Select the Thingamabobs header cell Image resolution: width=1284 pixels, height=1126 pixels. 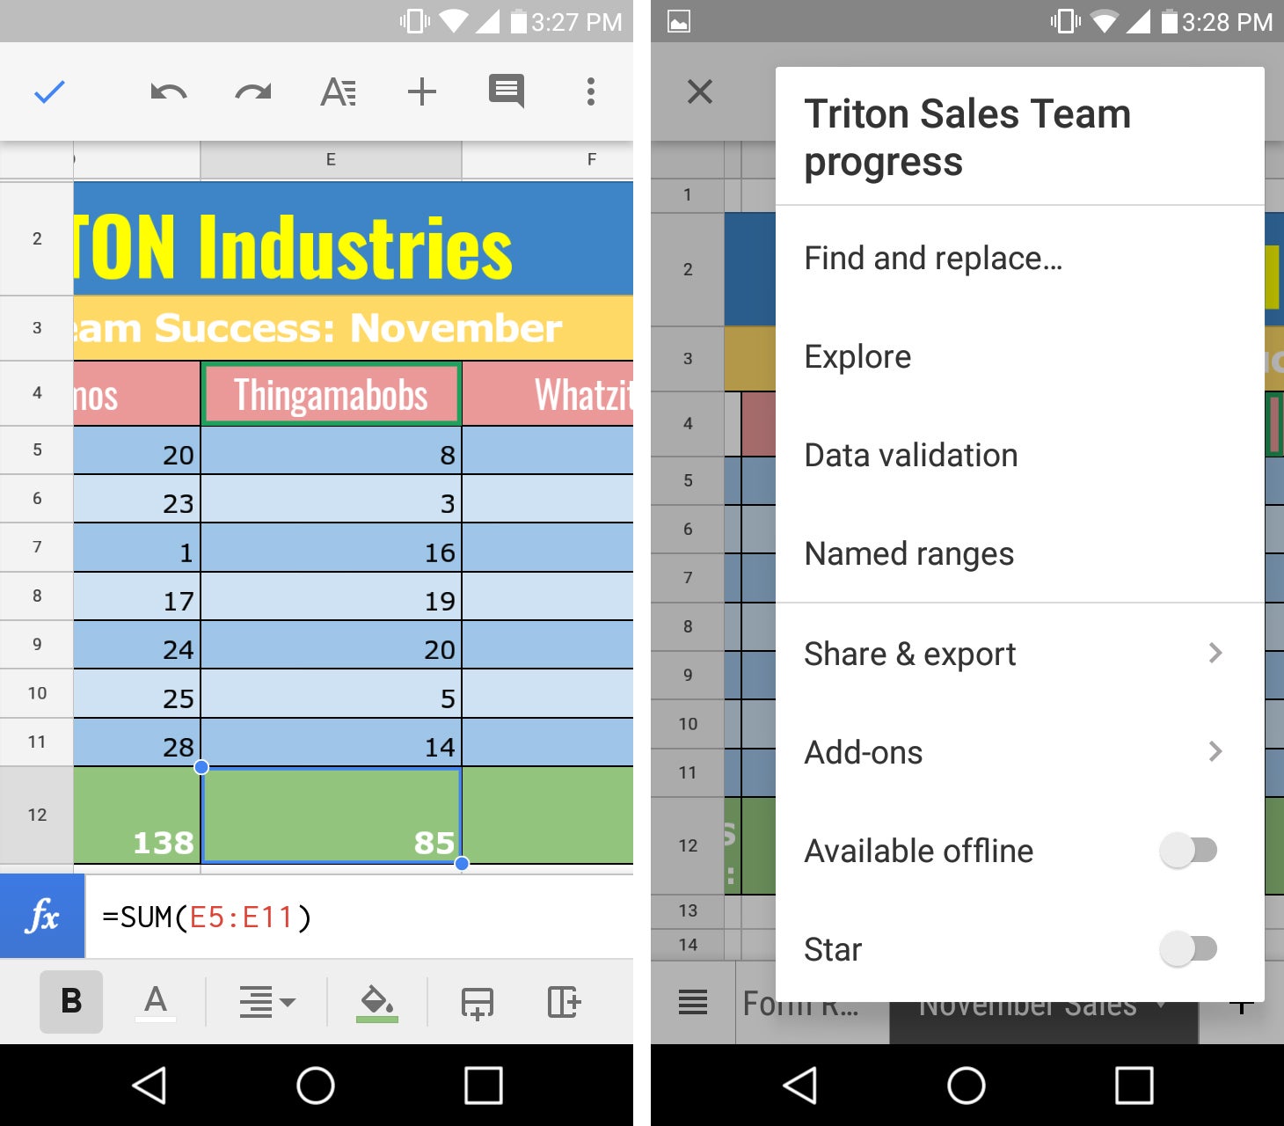331,394
